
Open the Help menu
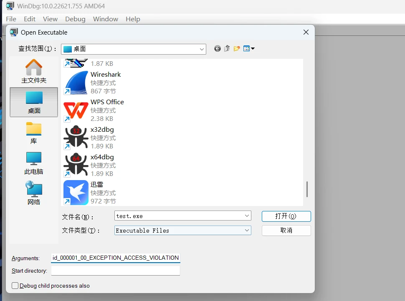click(133, 19)
